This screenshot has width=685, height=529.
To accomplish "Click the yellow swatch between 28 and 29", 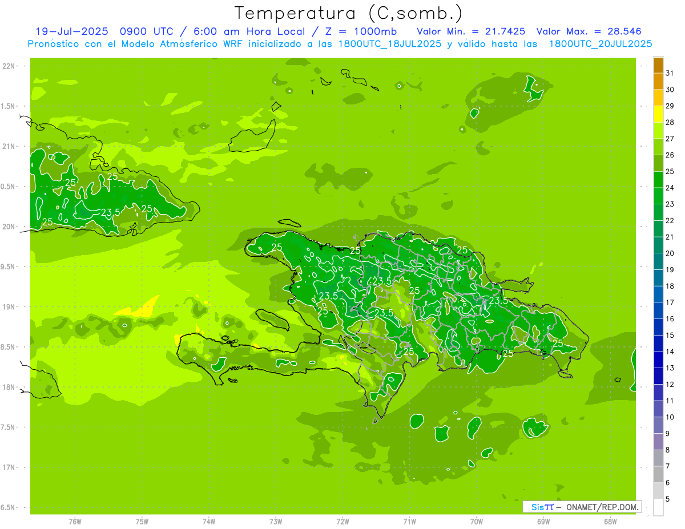I will [658, 114].
